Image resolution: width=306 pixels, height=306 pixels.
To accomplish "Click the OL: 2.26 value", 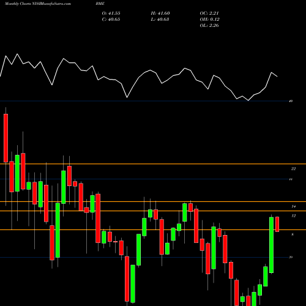I will [209, 26].
